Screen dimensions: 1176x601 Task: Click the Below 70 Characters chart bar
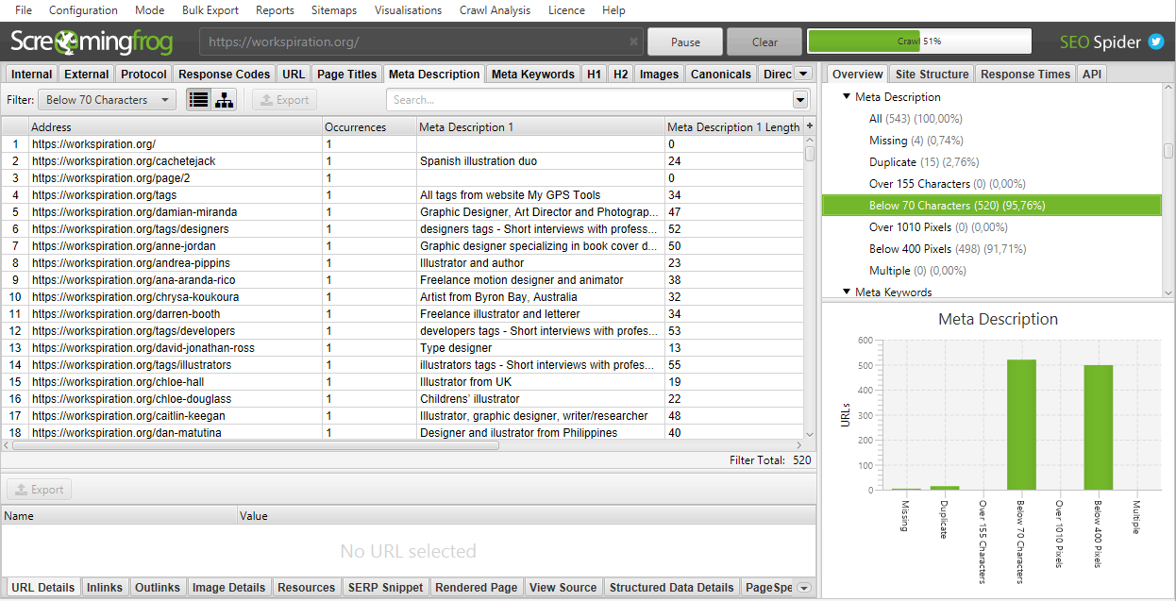(x=1021, y=425)
